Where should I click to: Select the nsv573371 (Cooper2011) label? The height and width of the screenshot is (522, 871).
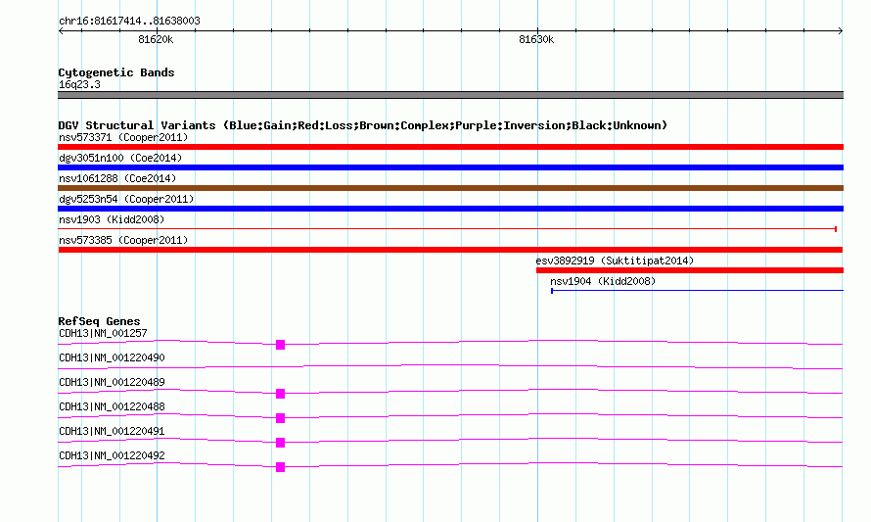123,137
